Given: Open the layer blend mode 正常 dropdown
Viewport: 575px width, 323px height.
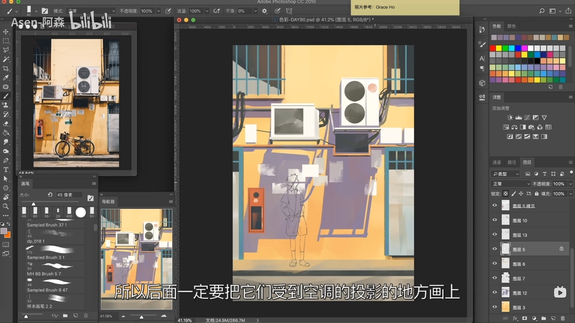Looking at the screenshot, I should pos(509,184).
